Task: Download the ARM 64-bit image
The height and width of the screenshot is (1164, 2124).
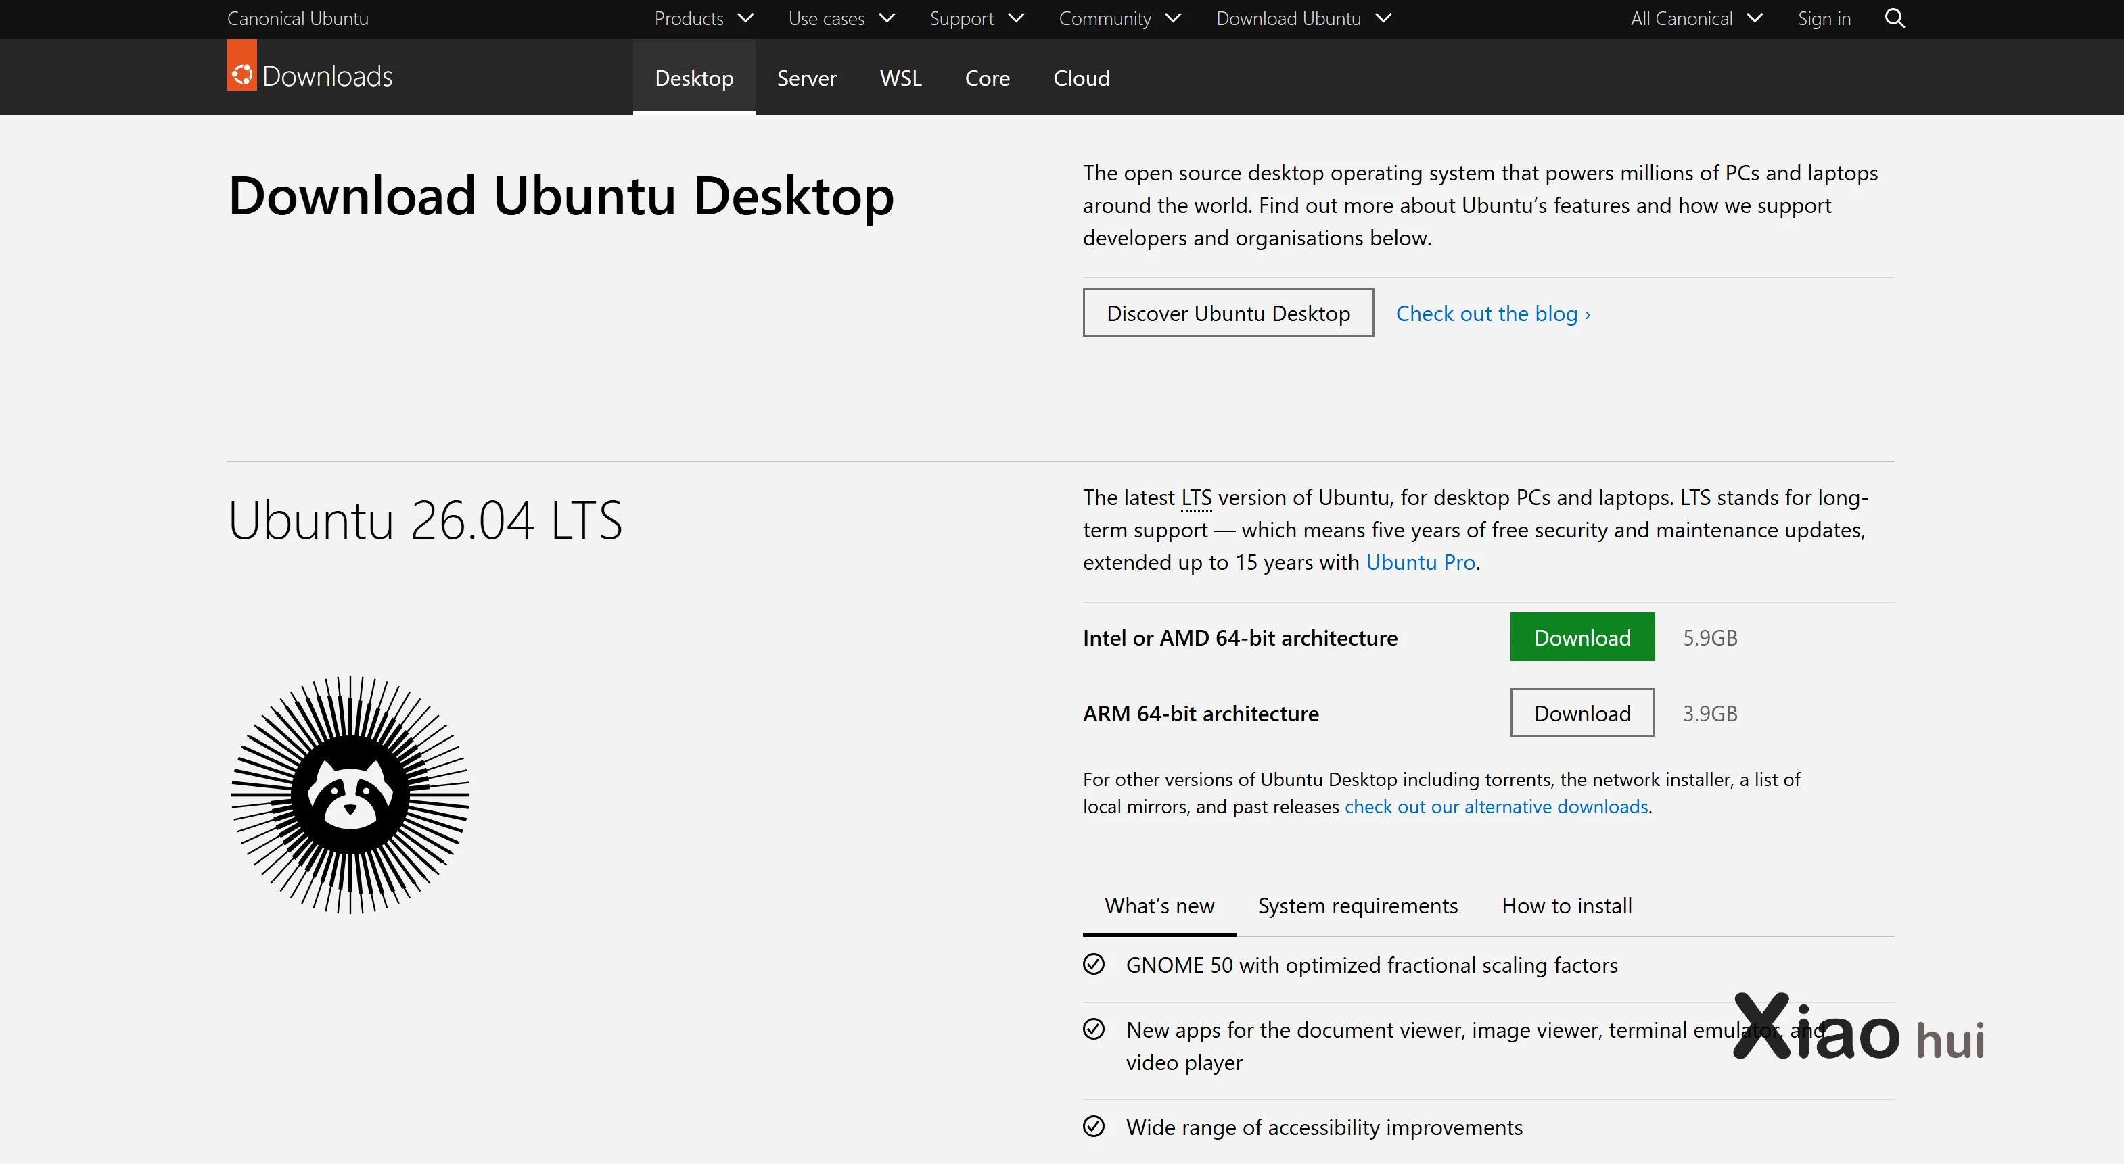Action: (1582, 712)
